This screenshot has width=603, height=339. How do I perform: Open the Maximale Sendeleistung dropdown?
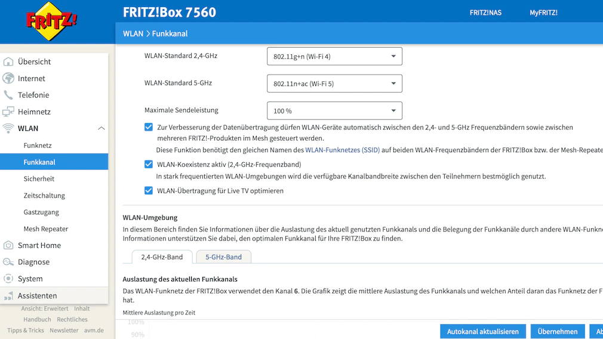pos(334,110)
